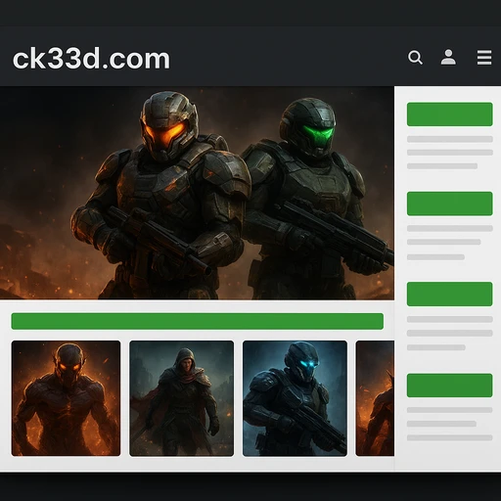Image resolution: width=501 pixels, height=501 pixels.
Task: Select the partially visible fourth gallery thumbnail
Action: (375, 398)
